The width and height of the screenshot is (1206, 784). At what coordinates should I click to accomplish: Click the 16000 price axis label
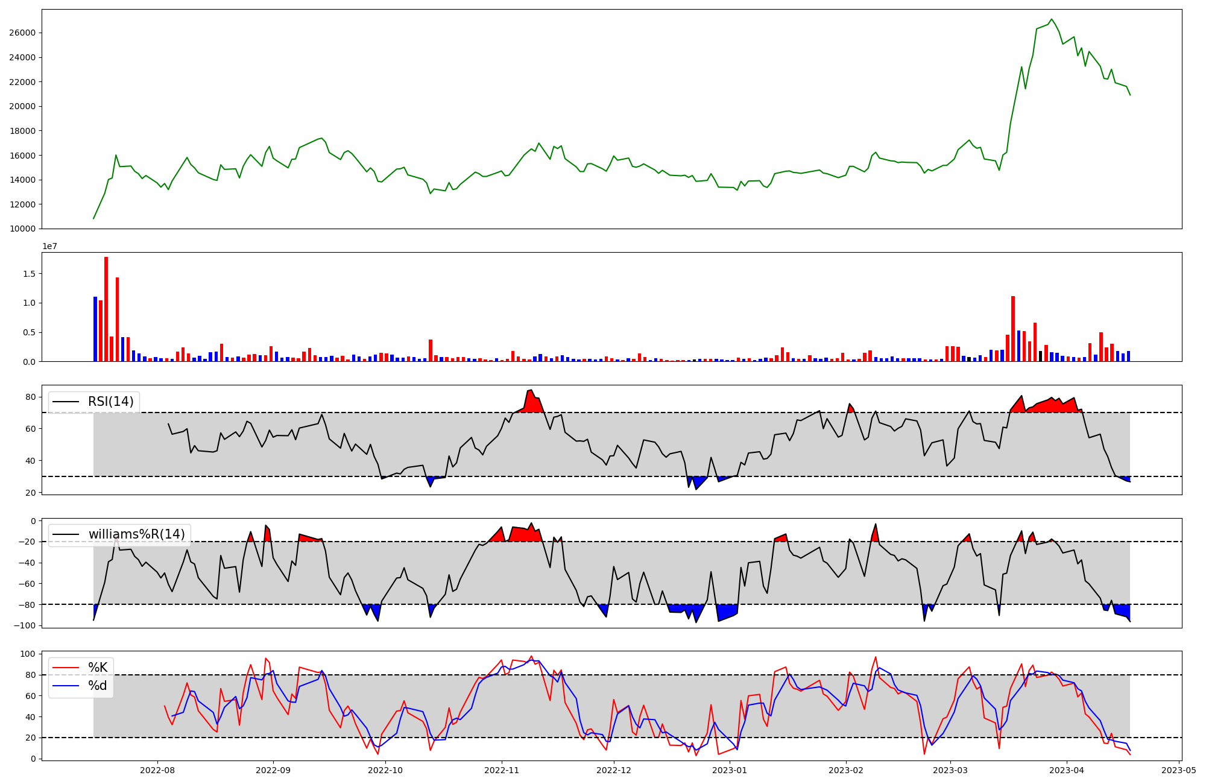(x=22, y=156)
